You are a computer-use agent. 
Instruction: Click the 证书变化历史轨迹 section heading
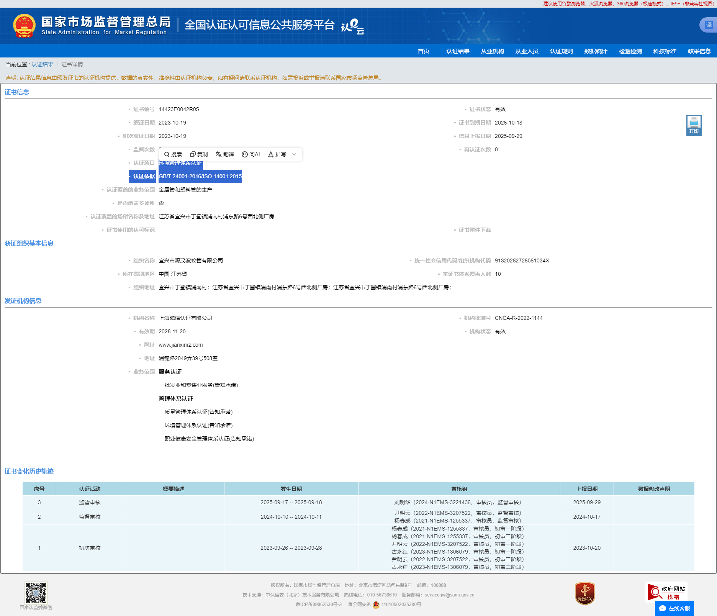click(29, 471)
